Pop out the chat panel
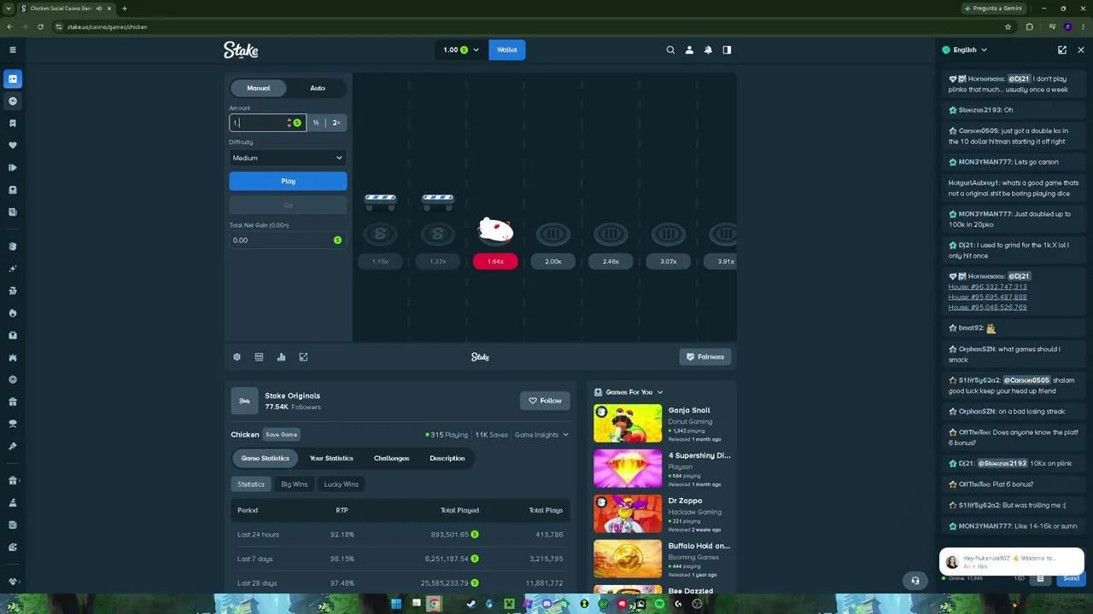 click(x=1062, y=49)
